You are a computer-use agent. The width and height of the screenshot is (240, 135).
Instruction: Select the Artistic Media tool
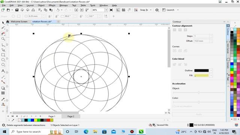[x=3, y=50]
